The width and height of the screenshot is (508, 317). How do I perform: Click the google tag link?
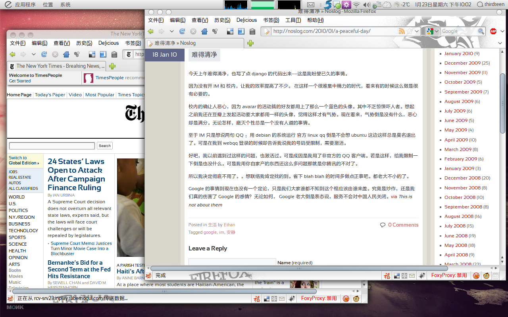coord(210,232)
